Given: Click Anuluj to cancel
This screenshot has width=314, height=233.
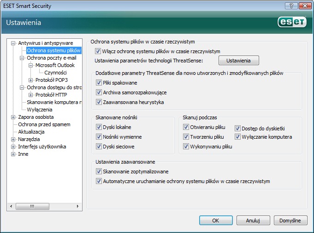Looking at the screenshot, I should [x=253, y=221].
